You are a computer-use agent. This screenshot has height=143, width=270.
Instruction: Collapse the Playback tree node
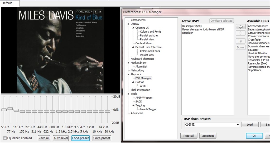128,74
